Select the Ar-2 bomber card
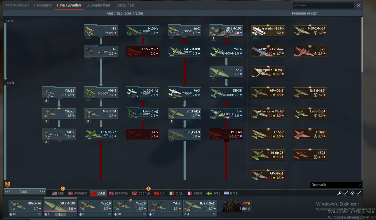 coord(226,72)
